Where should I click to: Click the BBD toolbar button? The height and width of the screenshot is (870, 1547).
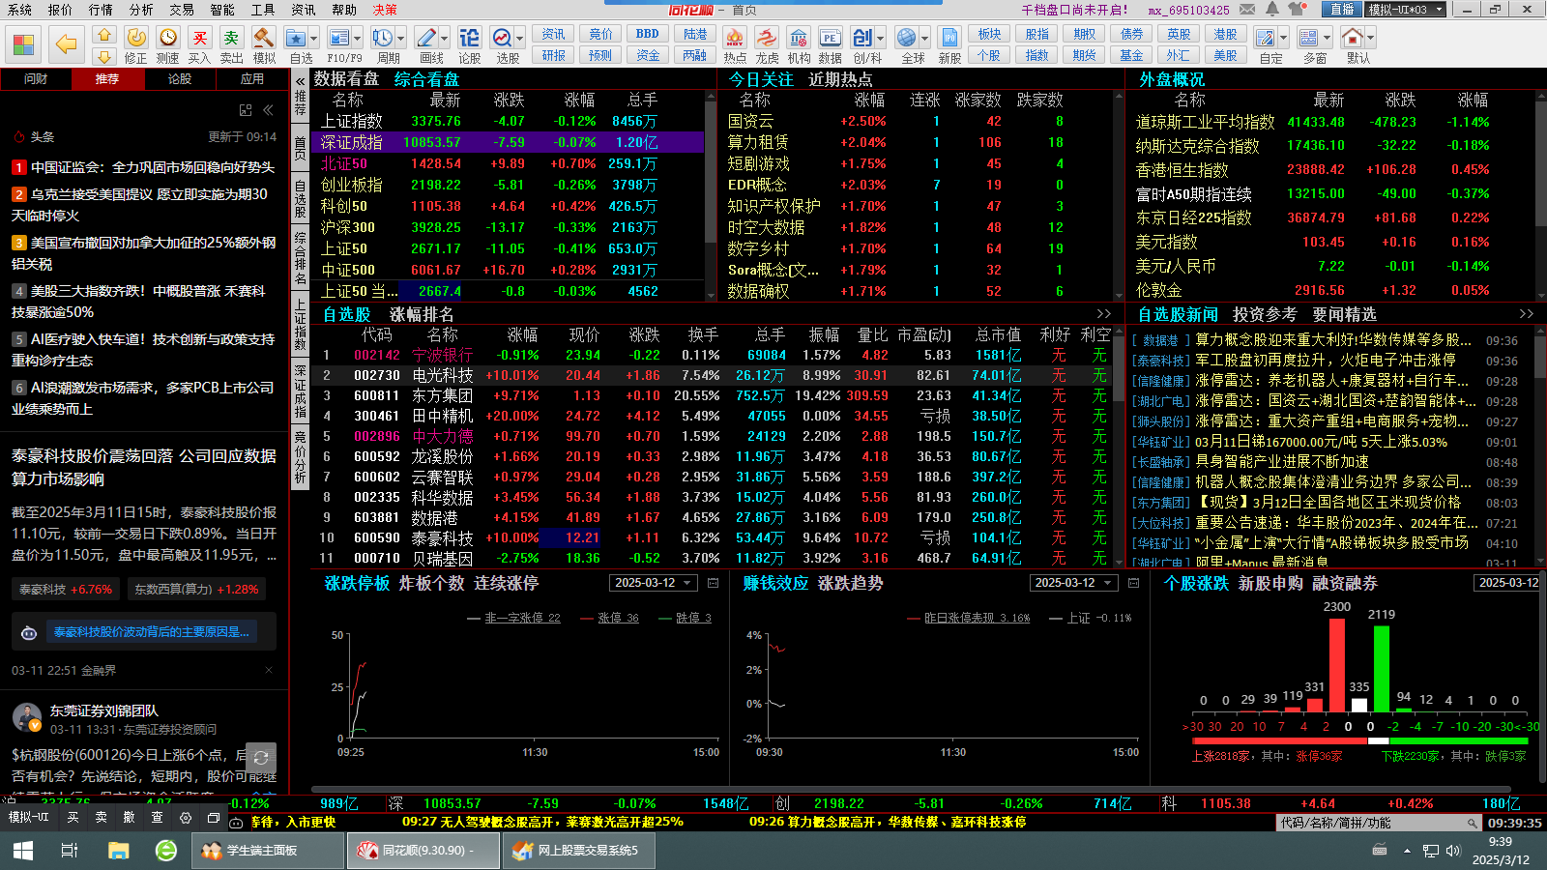(648, 34)
